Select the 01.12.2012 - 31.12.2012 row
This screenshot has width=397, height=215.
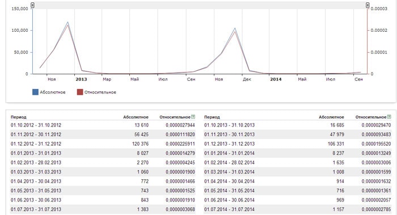[x=103, y=144]
